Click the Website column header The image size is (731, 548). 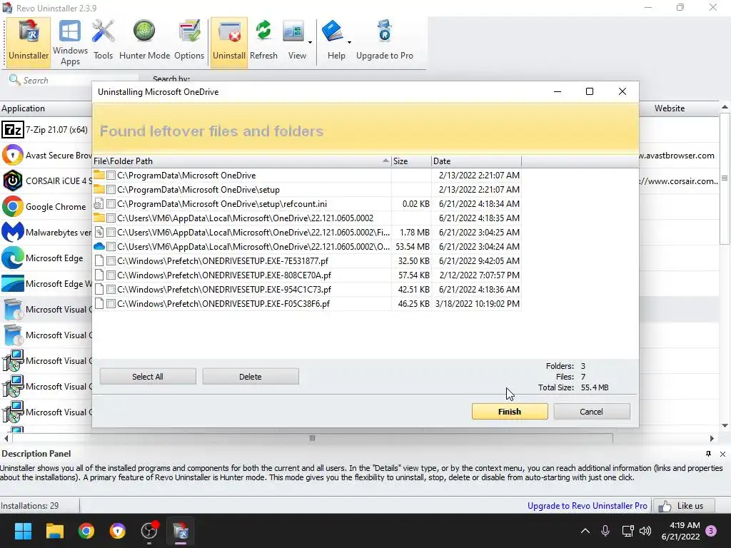point(670,108)
